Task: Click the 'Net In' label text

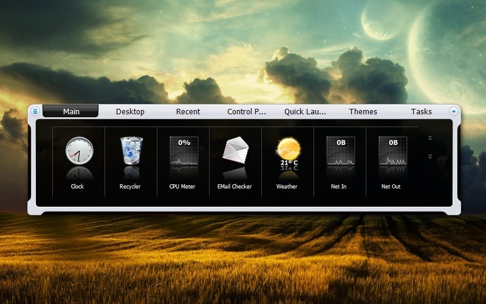Action: tap(339, 187)
